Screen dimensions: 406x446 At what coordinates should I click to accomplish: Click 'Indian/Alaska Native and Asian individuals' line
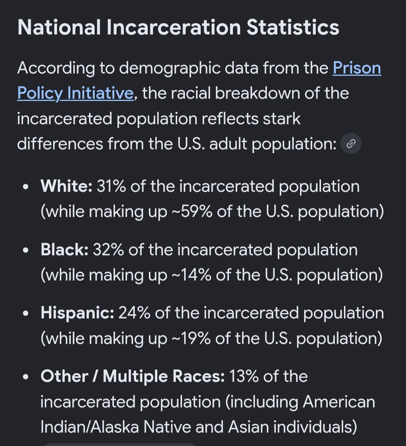coord(199,427)
